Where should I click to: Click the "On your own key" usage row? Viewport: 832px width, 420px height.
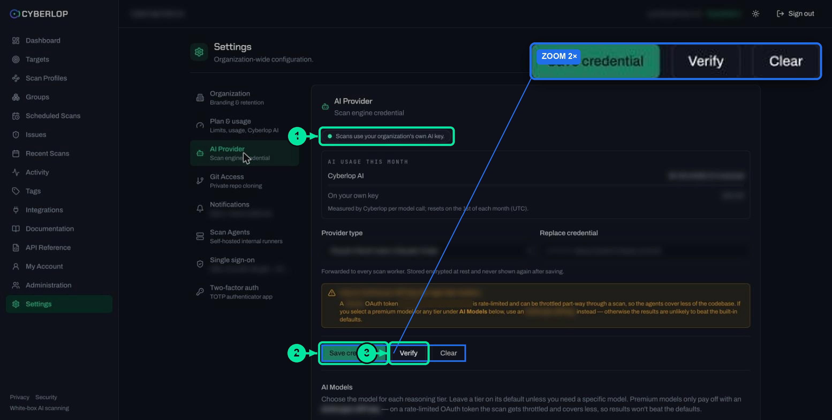point(535,196)
